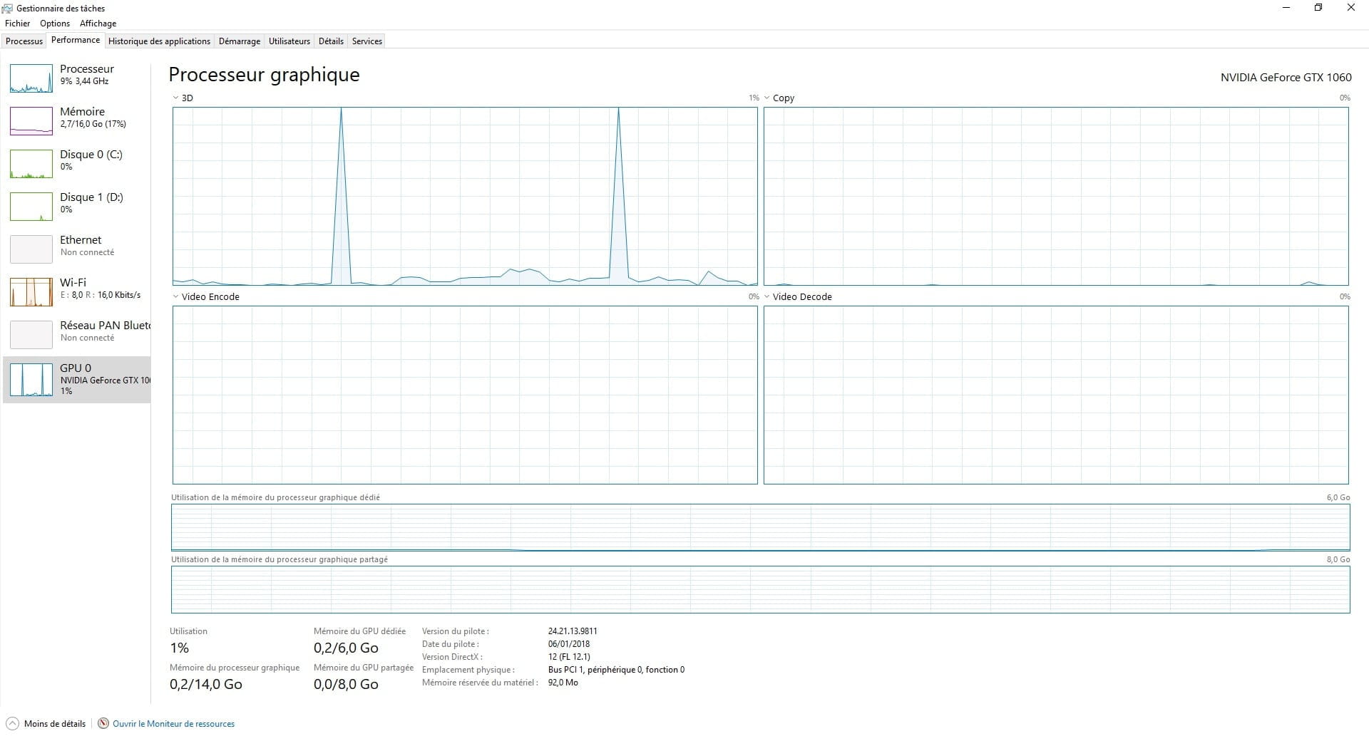Image resolution: width=1369 pixels, height=741 pixels.
Task: Click the 0,0/8,0 Go shared memory value
Action: click(346, 684)
